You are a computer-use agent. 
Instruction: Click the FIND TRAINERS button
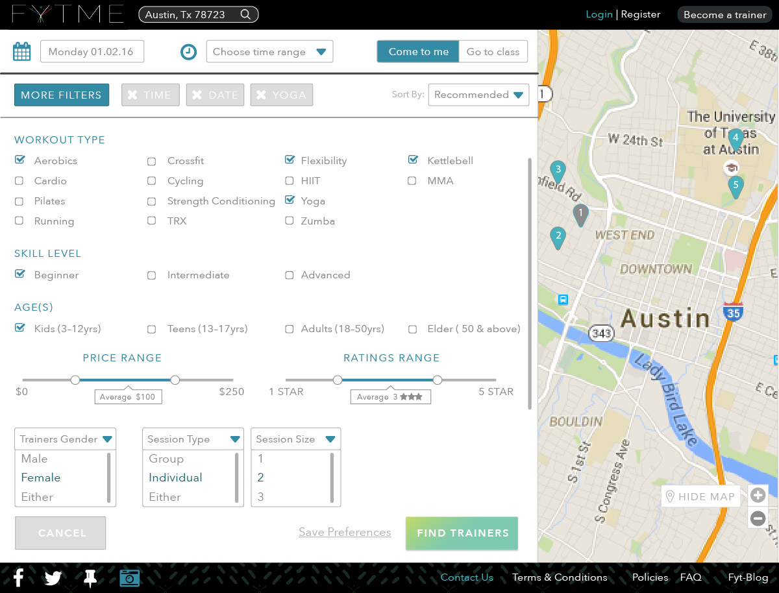point(462,533)
